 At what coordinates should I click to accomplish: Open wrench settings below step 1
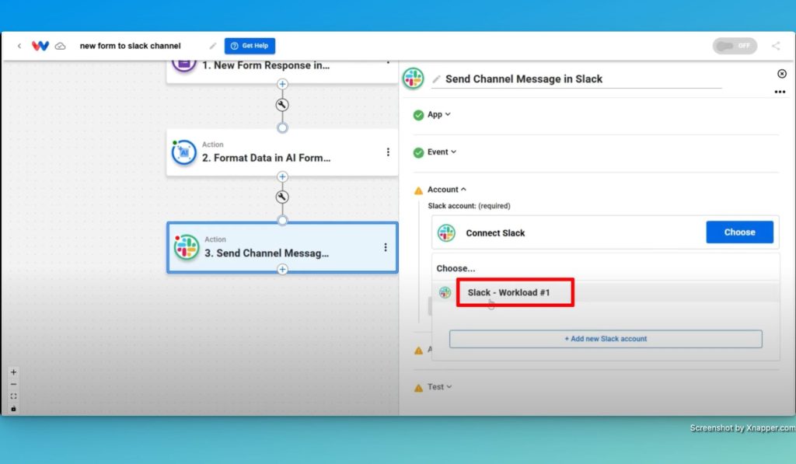coord(282,105)
